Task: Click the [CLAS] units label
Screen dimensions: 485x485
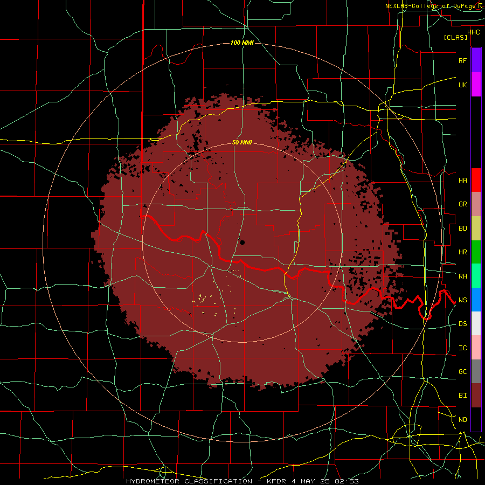Action: point(455,38)
